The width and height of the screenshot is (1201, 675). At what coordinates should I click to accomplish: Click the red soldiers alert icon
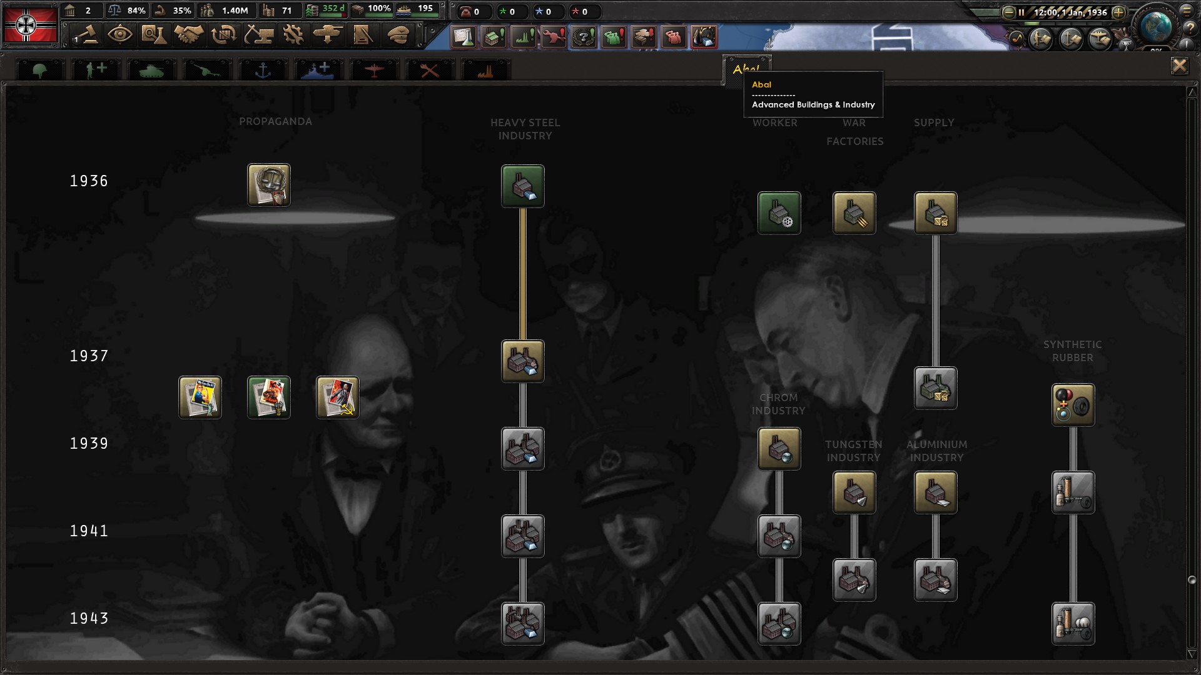tap(674, 37)
